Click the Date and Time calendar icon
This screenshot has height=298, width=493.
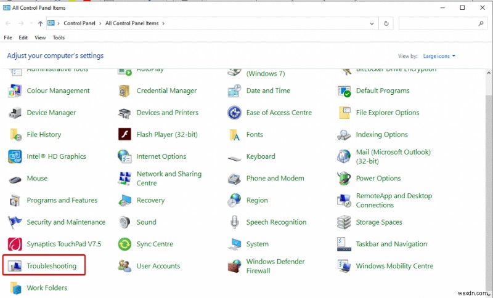[x=234, y=91]
